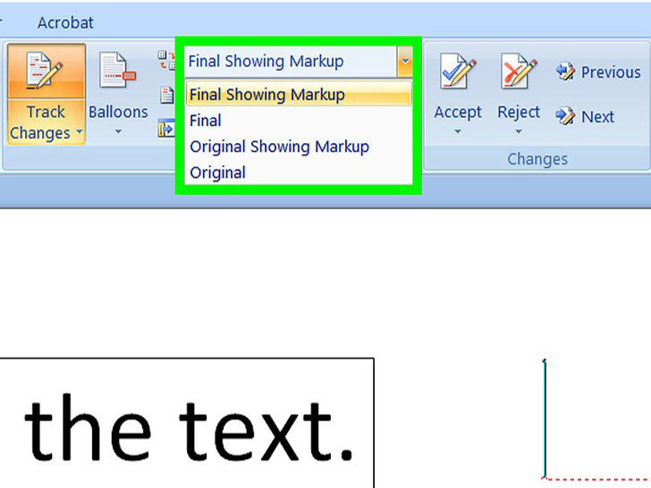Click the Final Showing Markup combo box field
This screenshot has height=488, width=651.
pos(291,62)
